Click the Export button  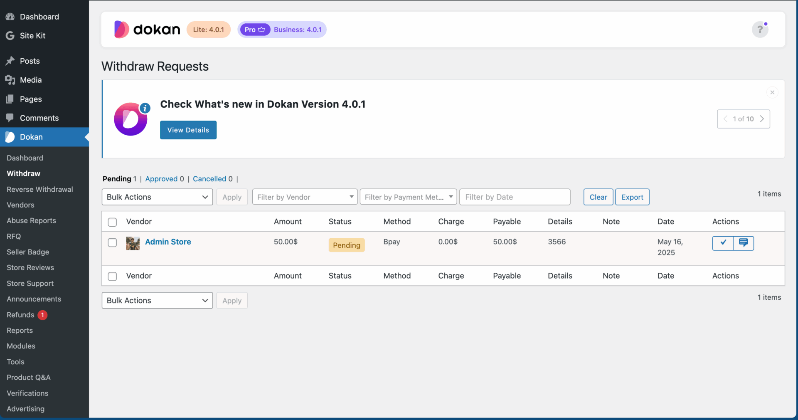pyautogui.click(x=632, y=197)
